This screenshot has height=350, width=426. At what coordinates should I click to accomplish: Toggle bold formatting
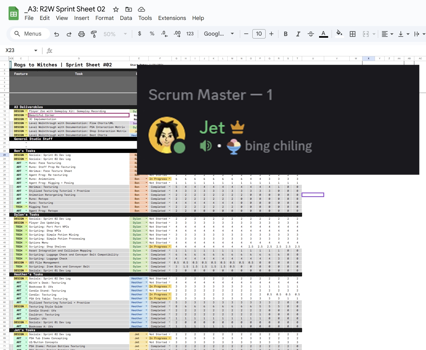pyautogui.click(x=285, y=34)
